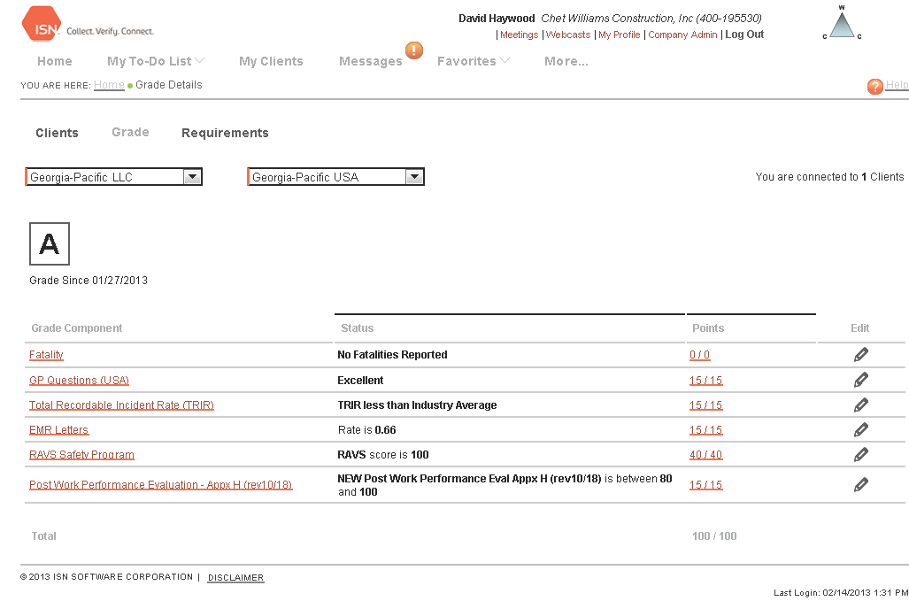Click the David Haywood user name

(x=497, y=19)
